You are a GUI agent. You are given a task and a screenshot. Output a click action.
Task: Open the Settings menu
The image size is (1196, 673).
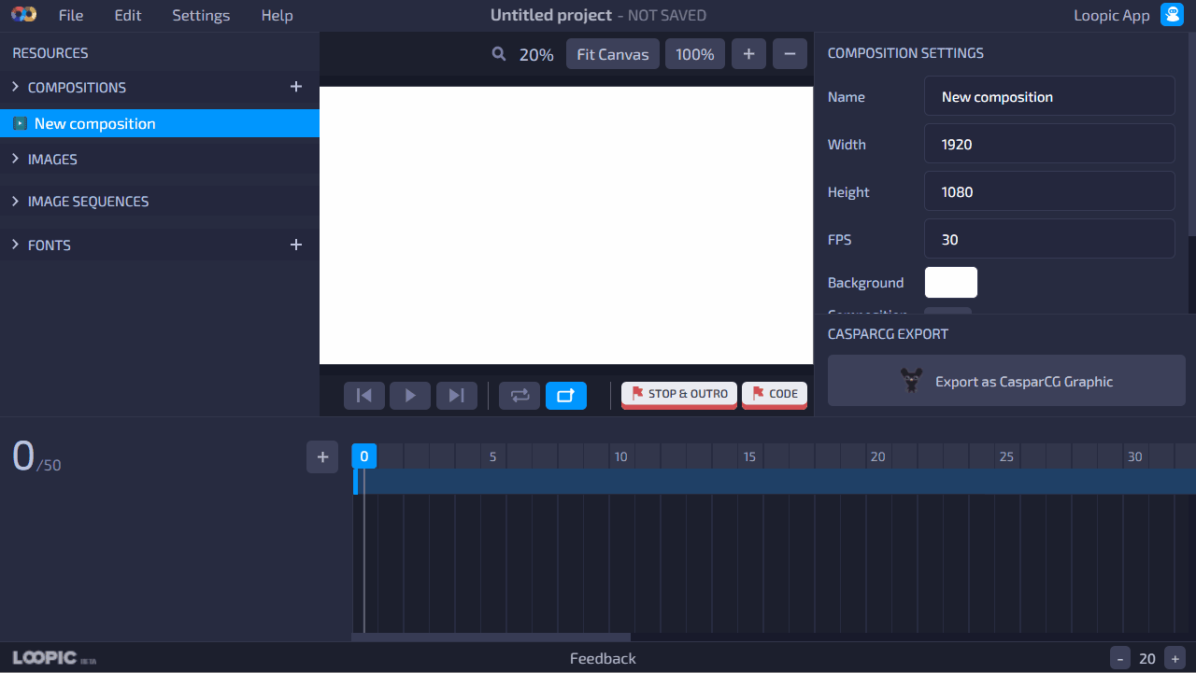tap(201, 15)
